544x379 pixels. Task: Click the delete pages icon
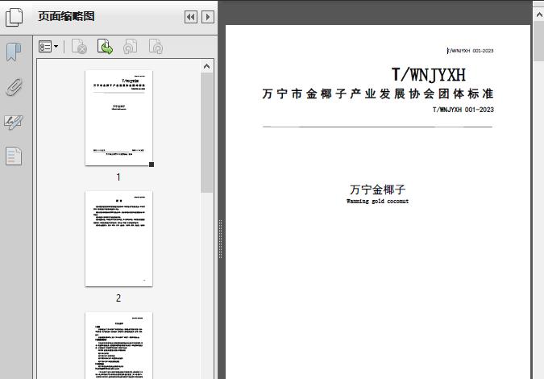click(79, 47)
